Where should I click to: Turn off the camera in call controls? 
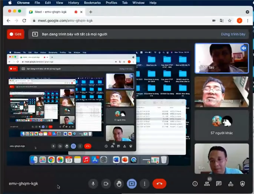pos(106,183)
